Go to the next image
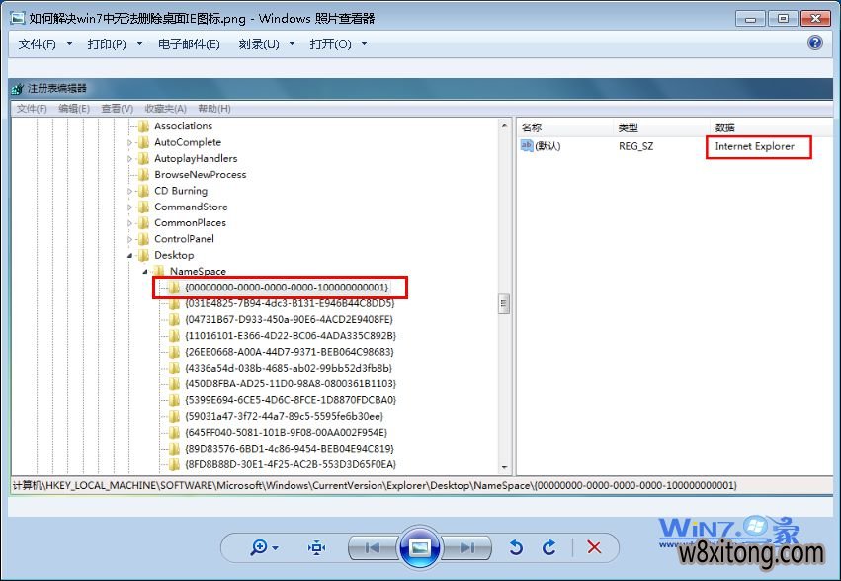 coord(466,547)
